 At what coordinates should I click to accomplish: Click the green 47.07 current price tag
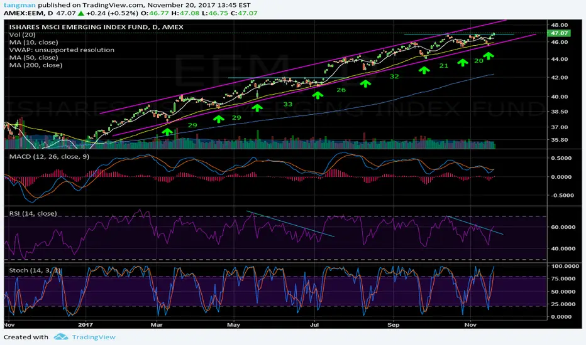[559, 33]
